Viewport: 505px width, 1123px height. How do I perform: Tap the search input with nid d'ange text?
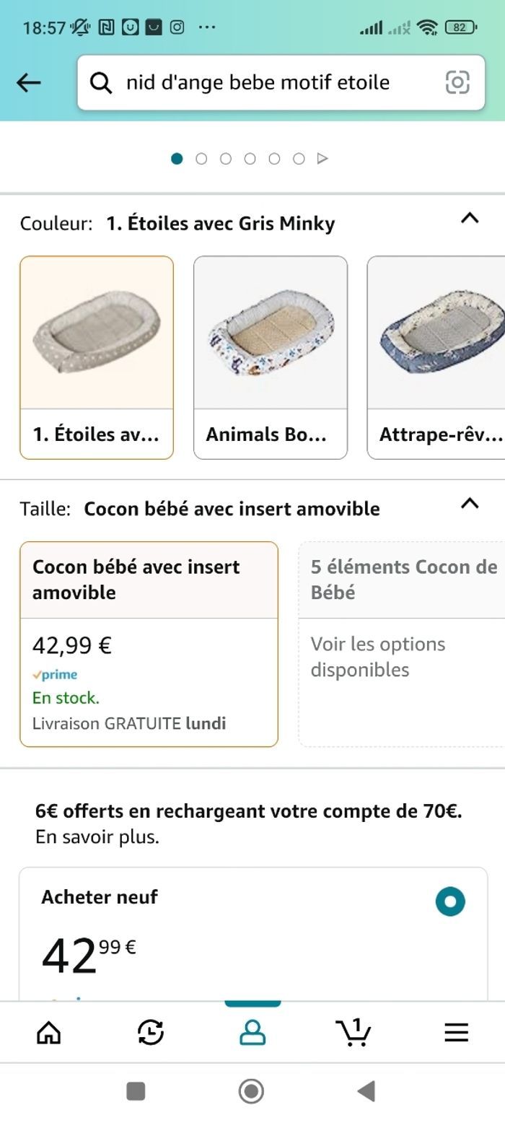(x=256, y=82)
